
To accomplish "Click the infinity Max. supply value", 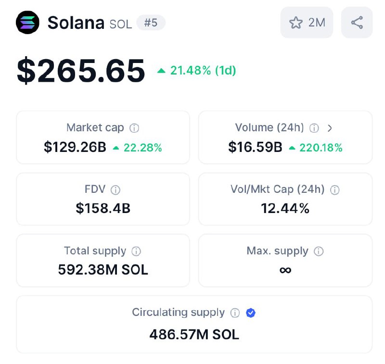I will pos(285,270).
